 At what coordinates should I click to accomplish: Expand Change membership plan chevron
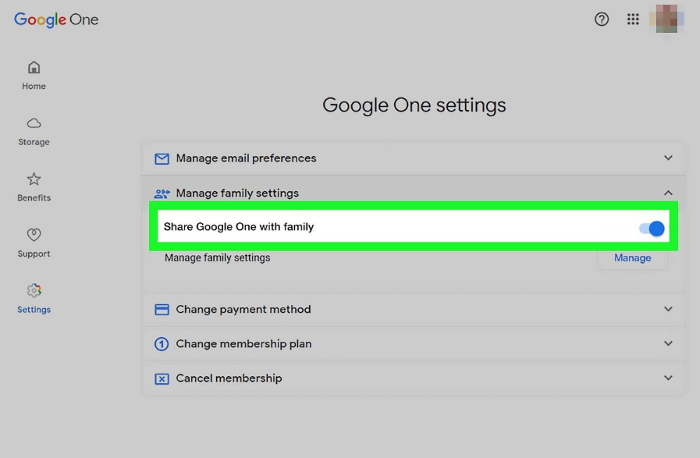(x=668, y=343)
